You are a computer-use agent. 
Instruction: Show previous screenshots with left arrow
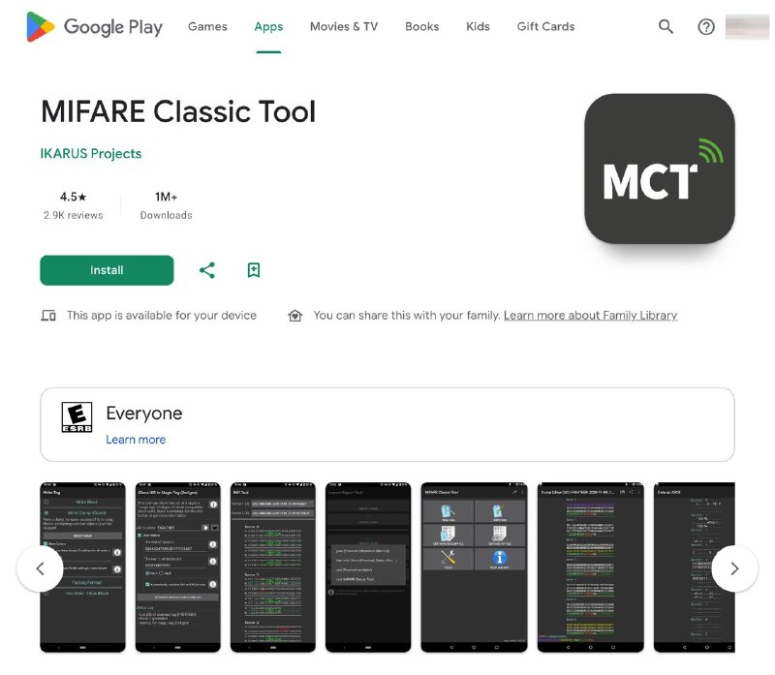(x=40, y=568)
